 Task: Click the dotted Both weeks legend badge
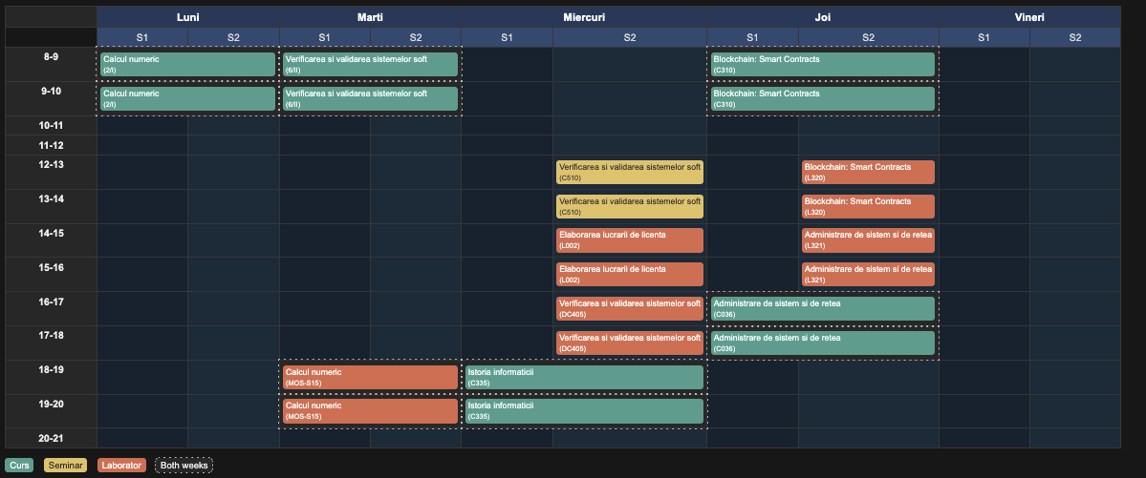[x=184, y=465]
